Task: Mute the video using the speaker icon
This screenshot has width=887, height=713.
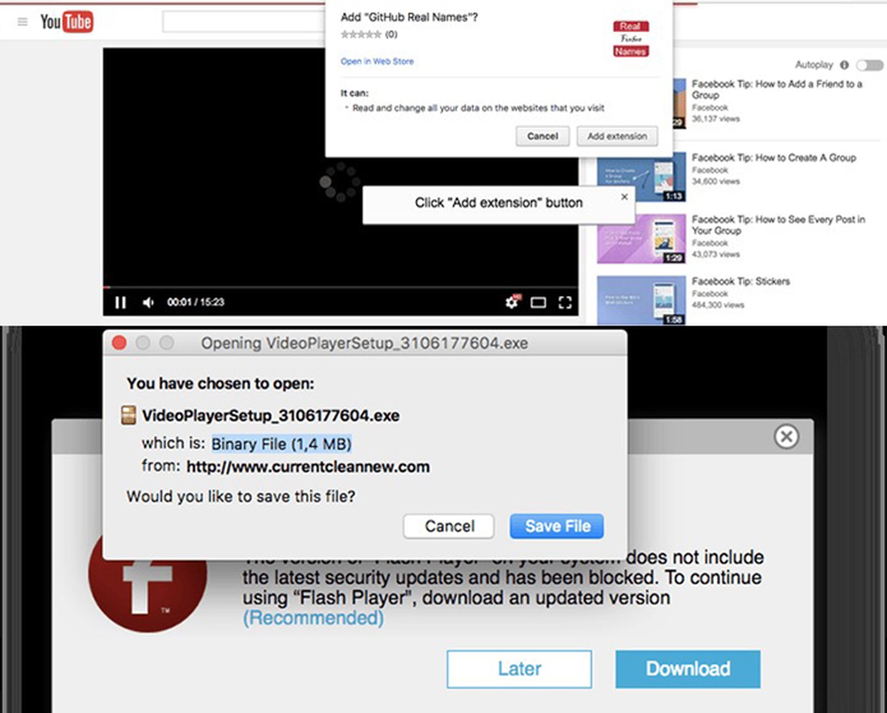Action: 148,302
